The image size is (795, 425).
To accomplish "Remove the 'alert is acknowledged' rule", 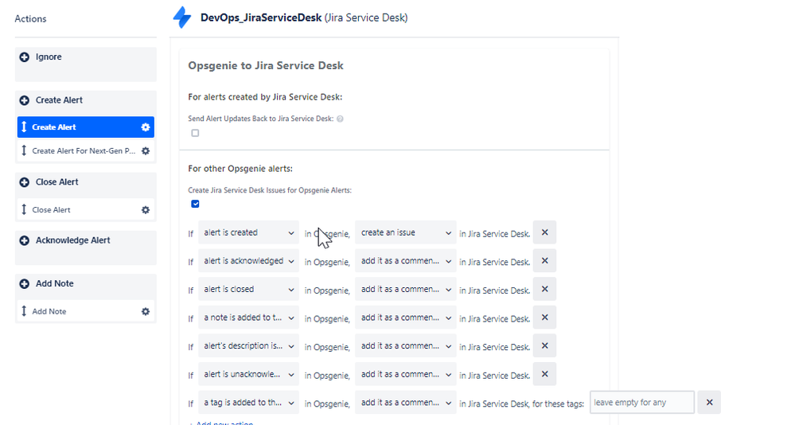I will (x=544, y=261).
